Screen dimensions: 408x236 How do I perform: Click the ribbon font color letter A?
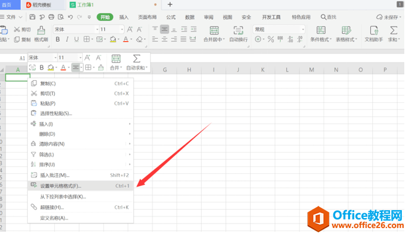(x=126, y=39)
